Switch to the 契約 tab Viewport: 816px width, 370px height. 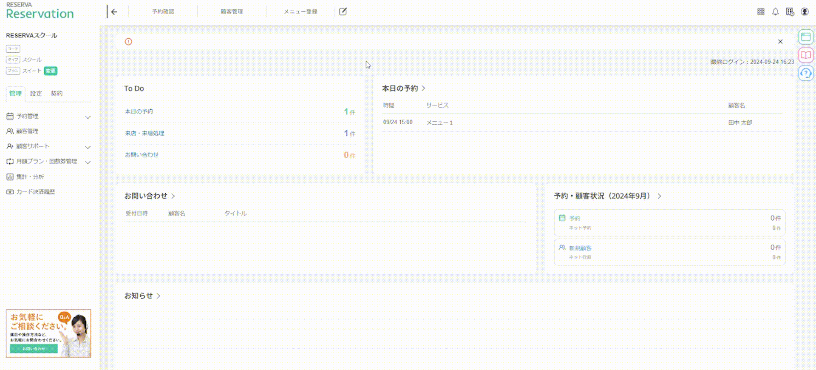[x=57, y=94]
